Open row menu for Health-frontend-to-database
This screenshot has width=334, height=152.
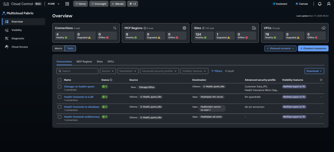coord(321,107)
